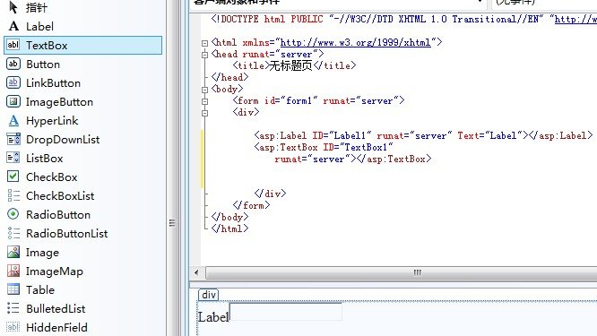This screenshot has width=597, height=336.
Task: Click the BulletedList toolbox entry text
Action: 56,309
